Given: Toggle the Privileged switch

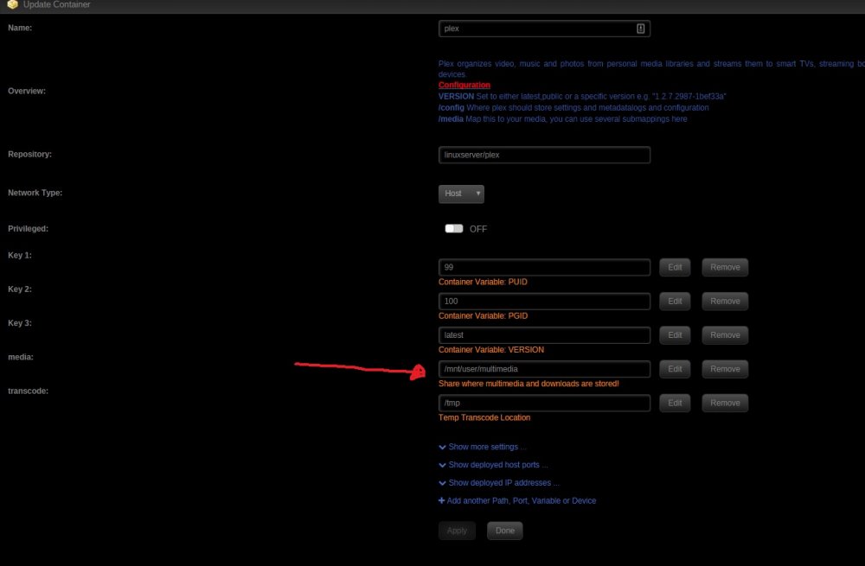Looking at the screenshot, I should click(454, 229).
